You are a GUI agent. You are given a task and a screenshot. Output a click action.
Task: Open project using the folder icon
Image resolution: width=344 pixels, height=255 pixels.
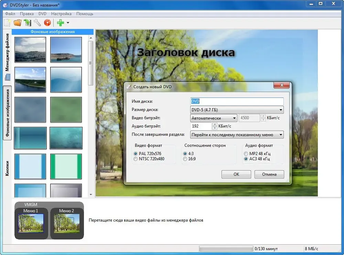pos(18,23)
